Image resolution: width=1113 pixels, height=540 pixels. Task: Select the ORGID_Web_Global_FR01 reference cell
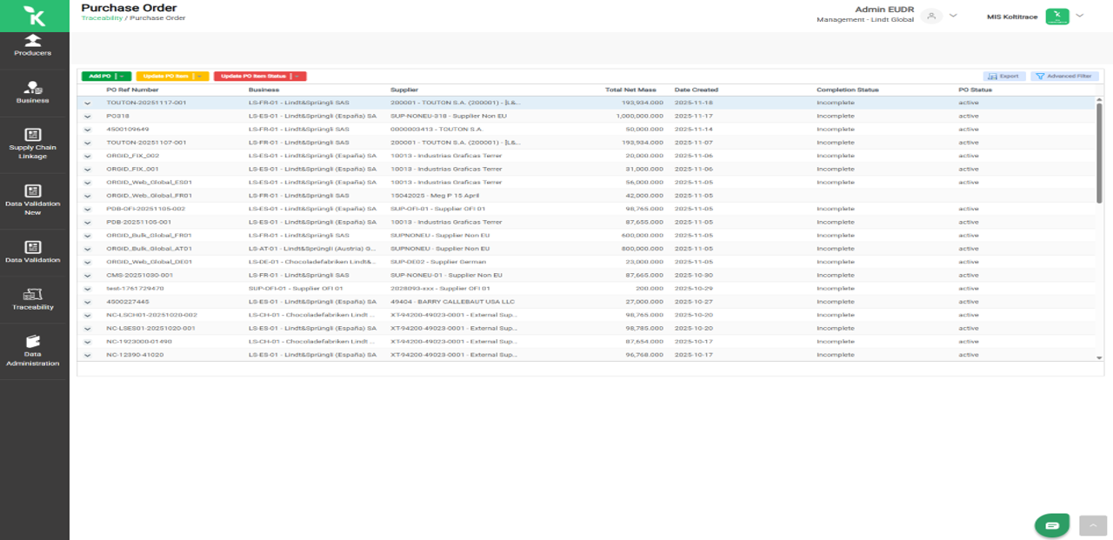(x=149, y=196)
